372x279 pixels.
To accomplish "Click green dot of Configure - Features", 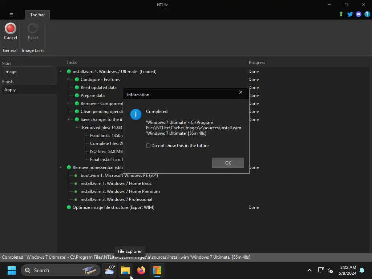I will coord(77,80).
